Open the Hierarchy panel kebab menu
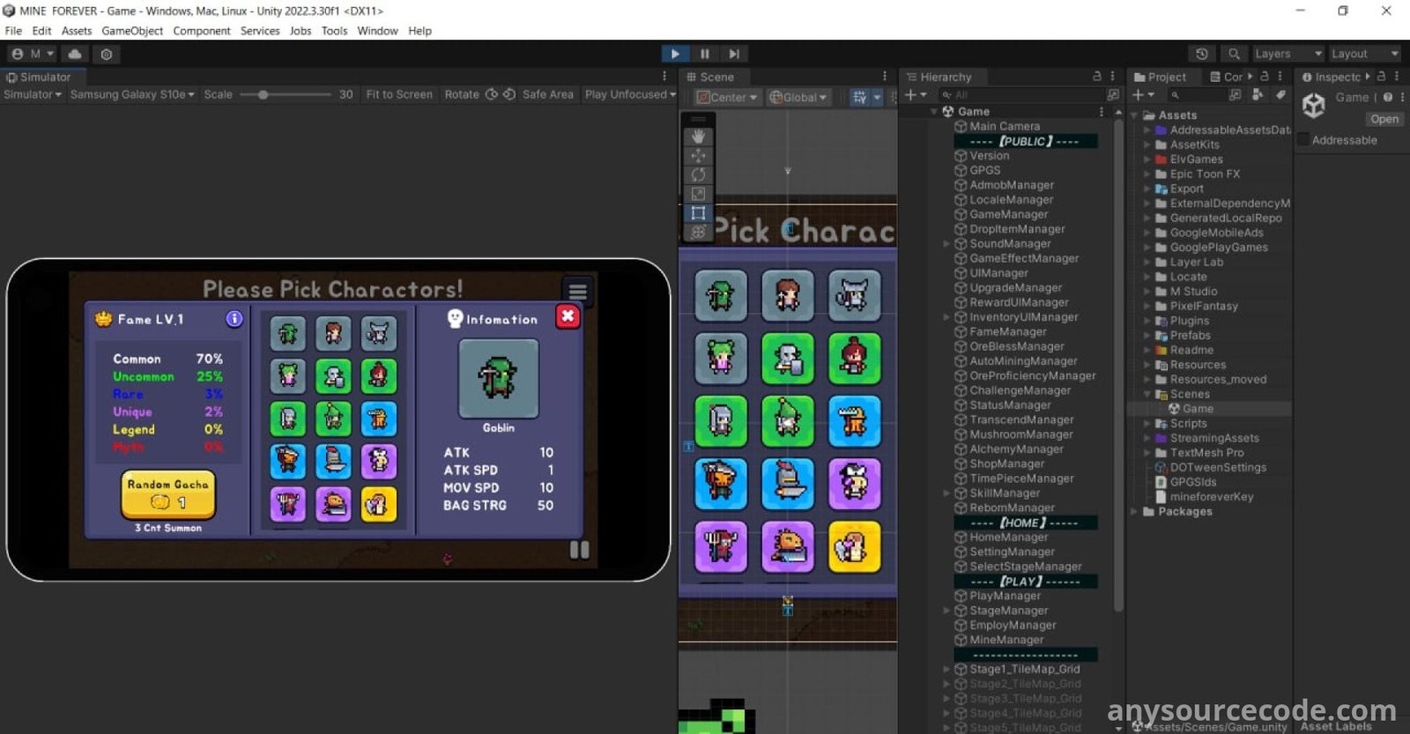The height and width of the screenshot is (734, 1410). (1112, 77)
